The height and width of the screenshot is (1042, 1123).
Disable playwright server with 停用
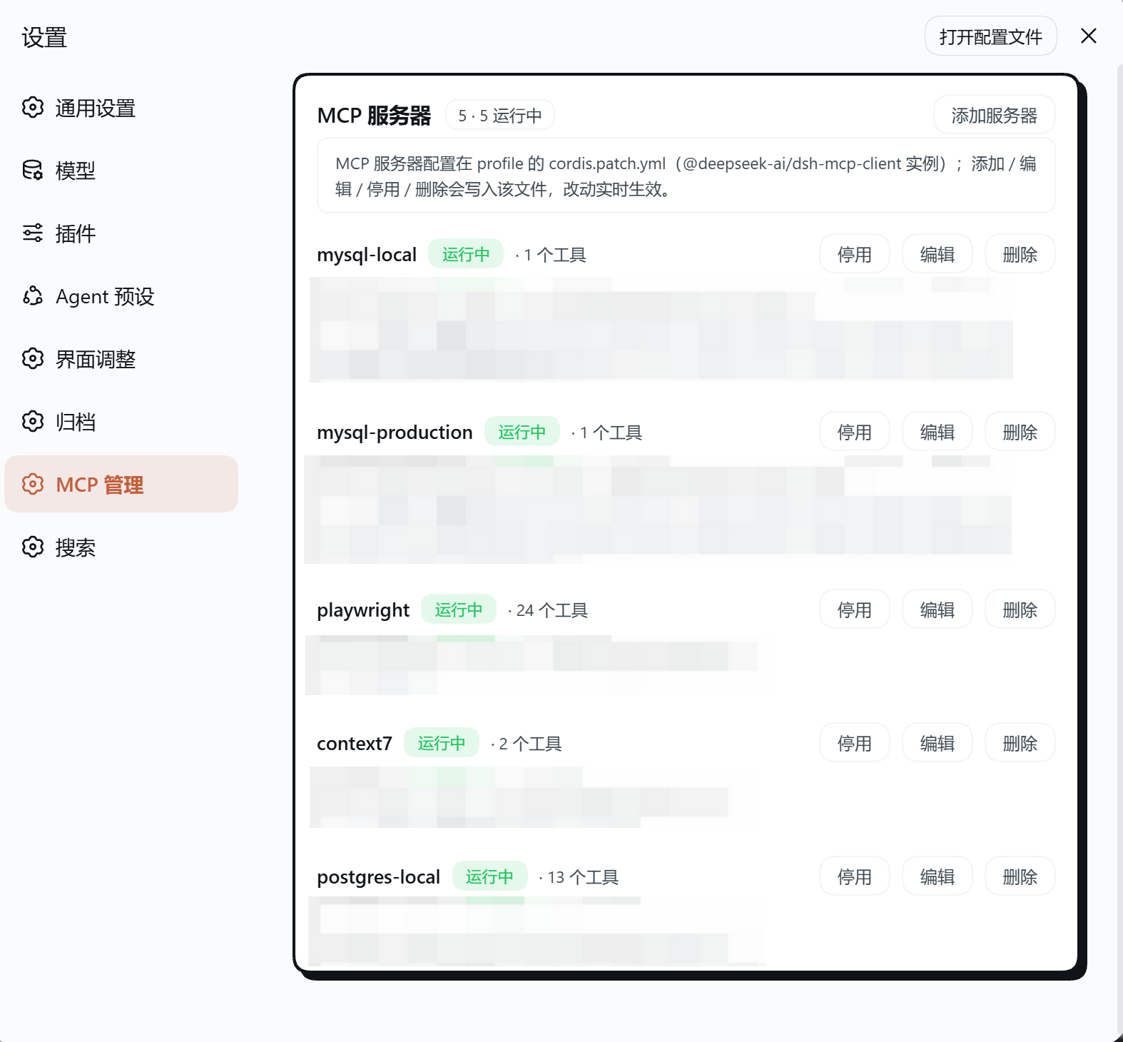[x=855, y=609]
